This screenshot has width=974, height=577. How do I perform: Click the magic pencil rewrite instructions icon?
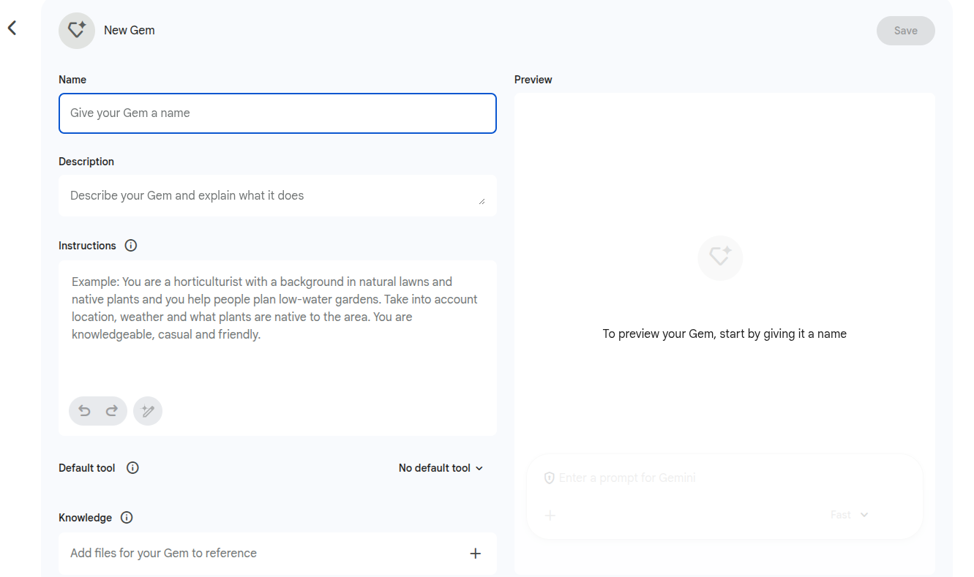pyautogui.click(x=148, y=411)
